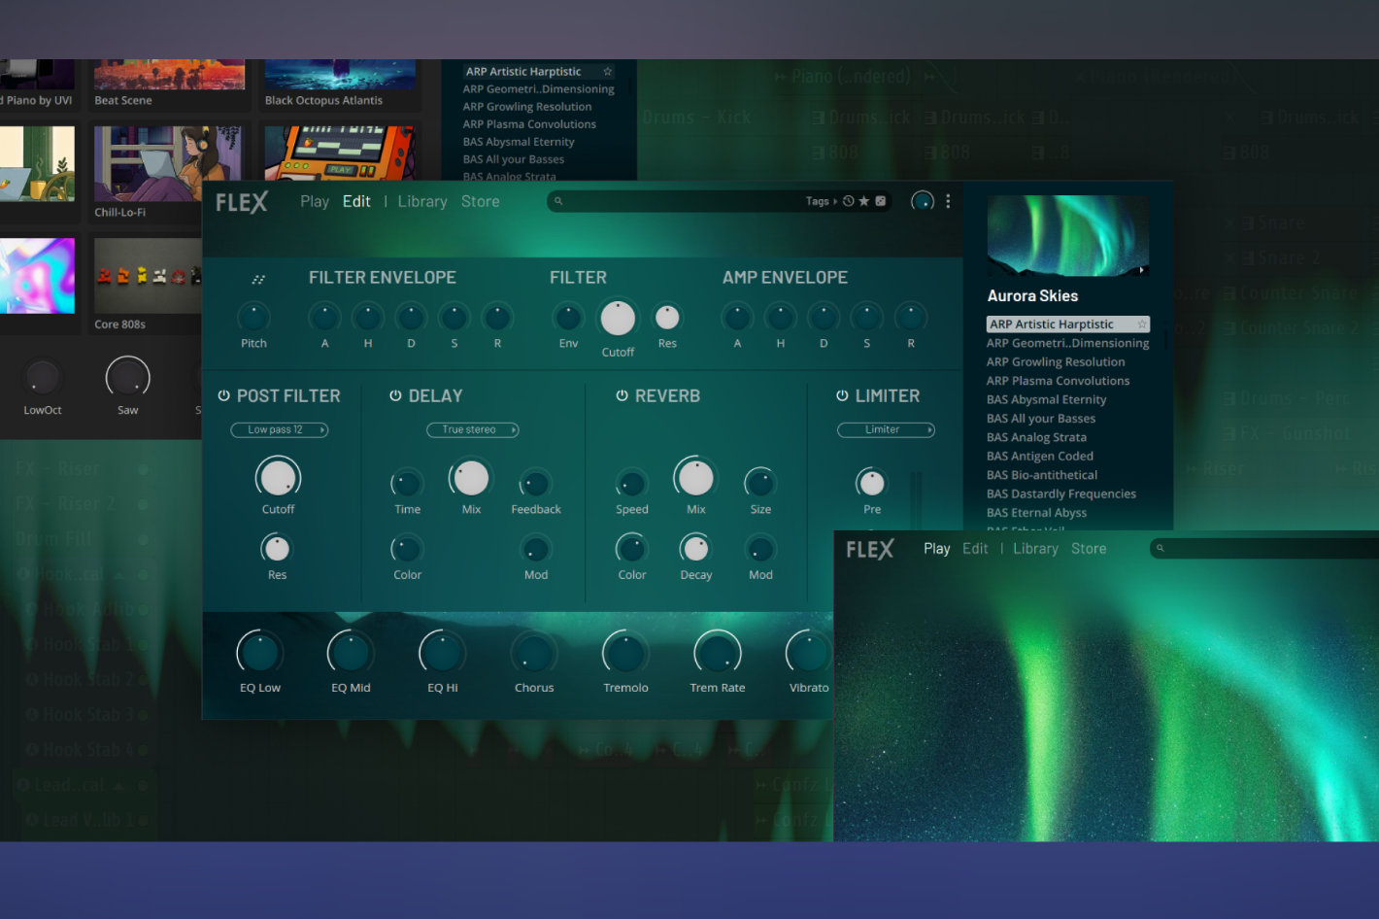Click the search magnifier in the FLEX Edit window
This screenshot has height=919, width=1379.
[x=557, y=201]
